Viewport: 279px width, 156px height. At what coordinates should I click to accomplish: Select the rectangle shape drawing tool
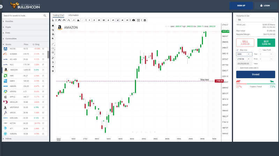53,48
